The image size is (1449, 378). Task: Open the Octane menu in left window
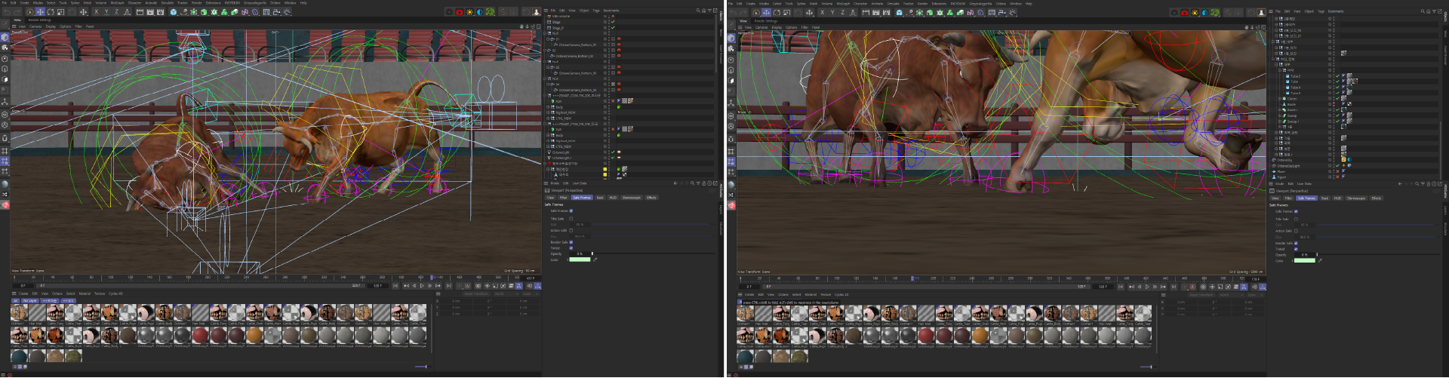tap(275, 3)
